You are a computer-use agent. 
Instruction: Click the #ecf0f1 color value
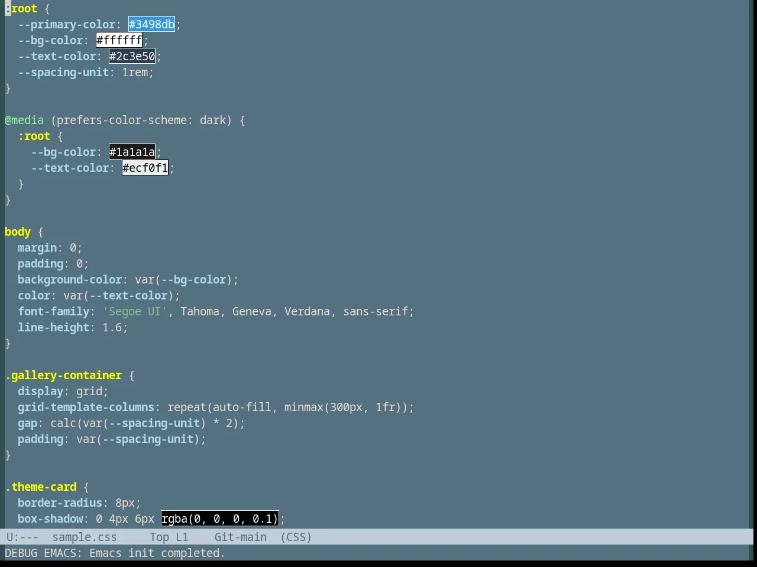coord(145,168)
